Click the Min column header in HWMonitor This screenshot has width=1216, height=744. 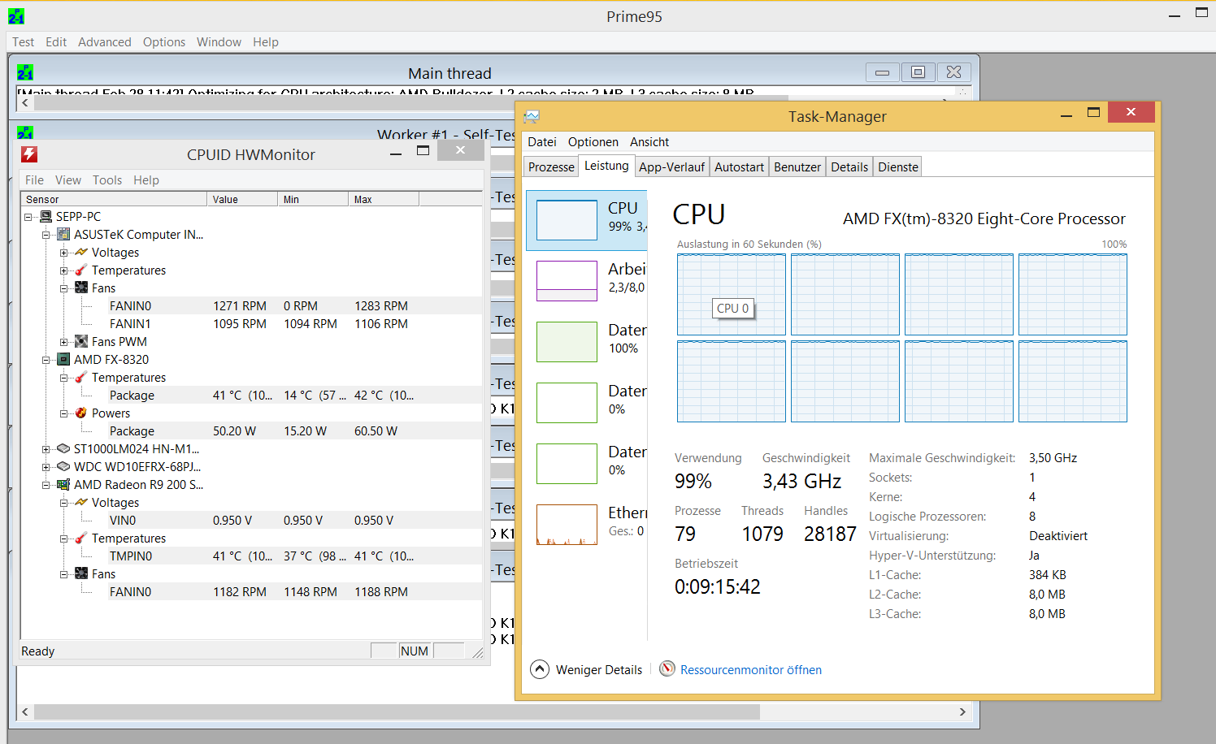313,200
